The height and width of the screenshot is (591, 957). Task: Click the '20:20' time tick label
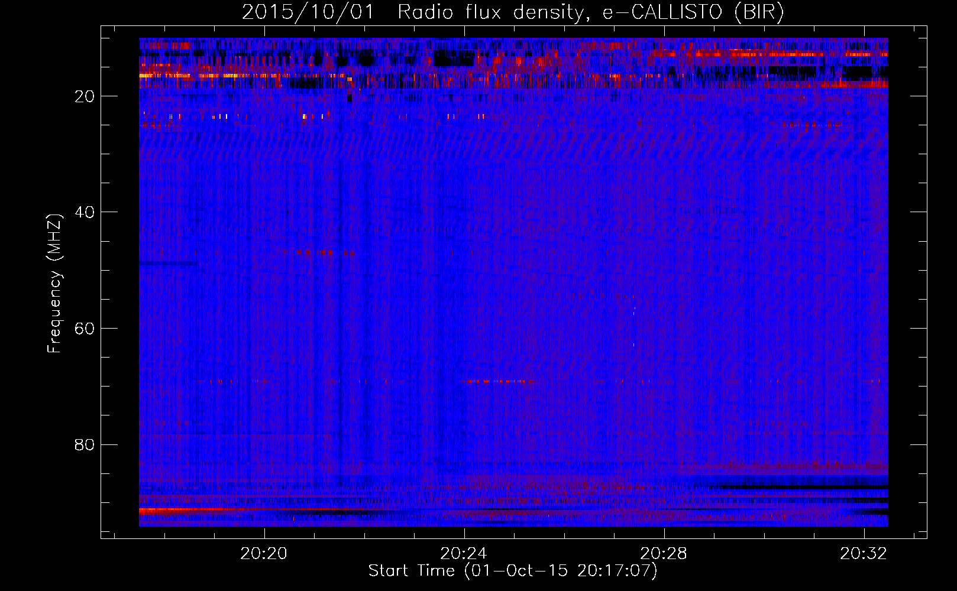[264, 553]
